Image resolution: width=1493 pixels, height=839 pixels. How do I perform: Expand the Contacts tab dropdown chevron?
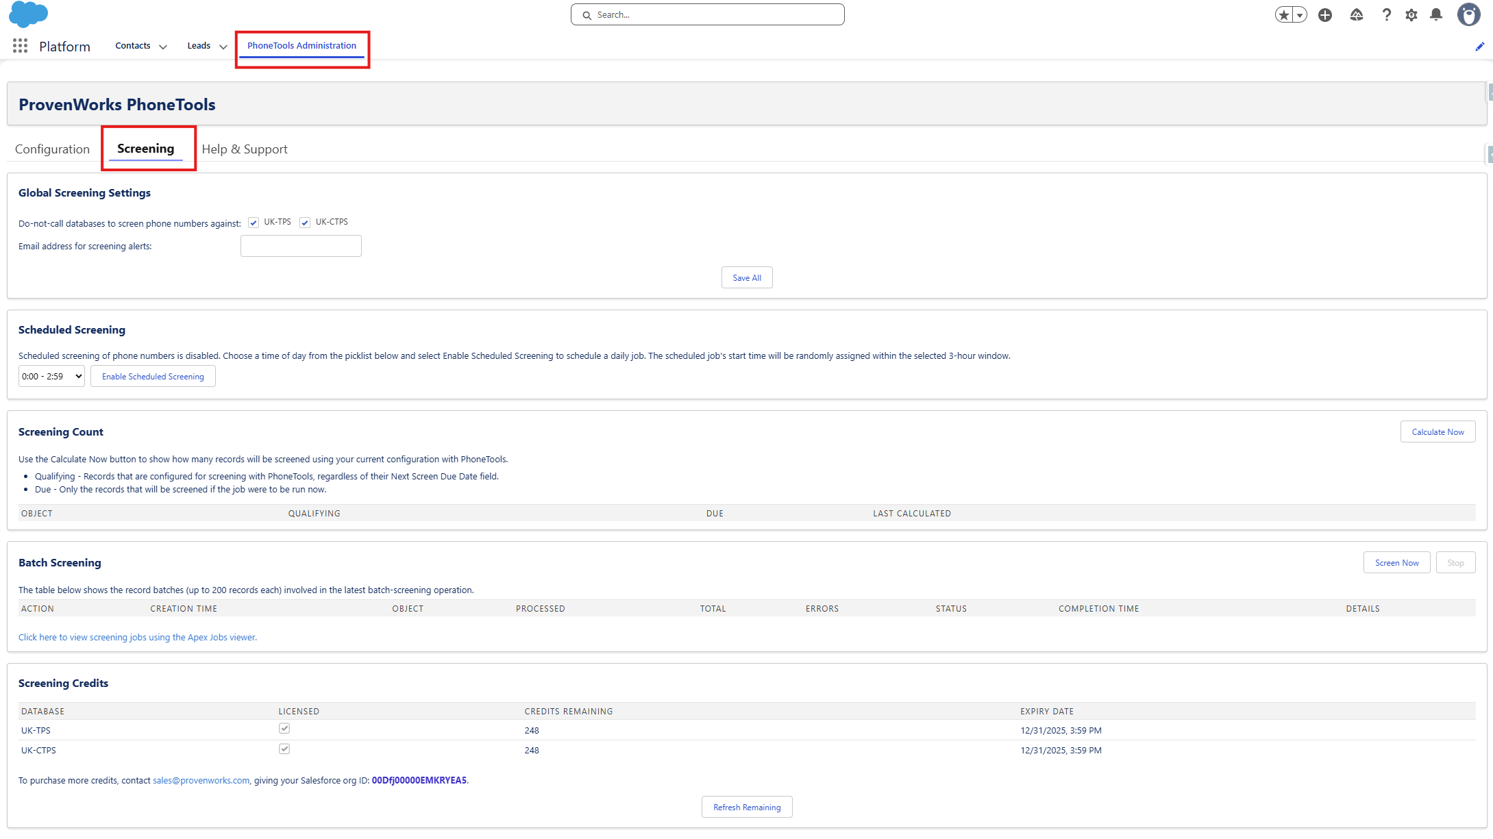point(163,47)
